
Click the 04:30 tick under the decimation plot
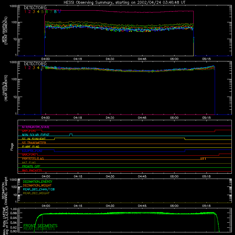pos(110,206)
